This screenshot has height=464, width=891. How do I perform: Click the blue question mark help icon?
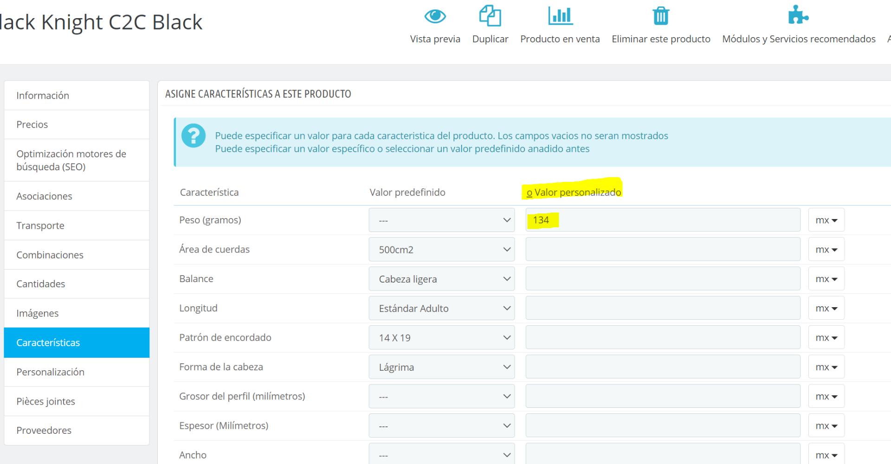[x=194, y=136]
